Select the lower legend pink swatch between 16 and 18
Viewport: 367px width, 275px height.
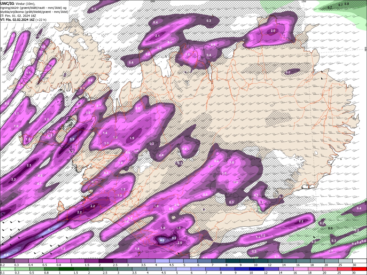(300, 269)
